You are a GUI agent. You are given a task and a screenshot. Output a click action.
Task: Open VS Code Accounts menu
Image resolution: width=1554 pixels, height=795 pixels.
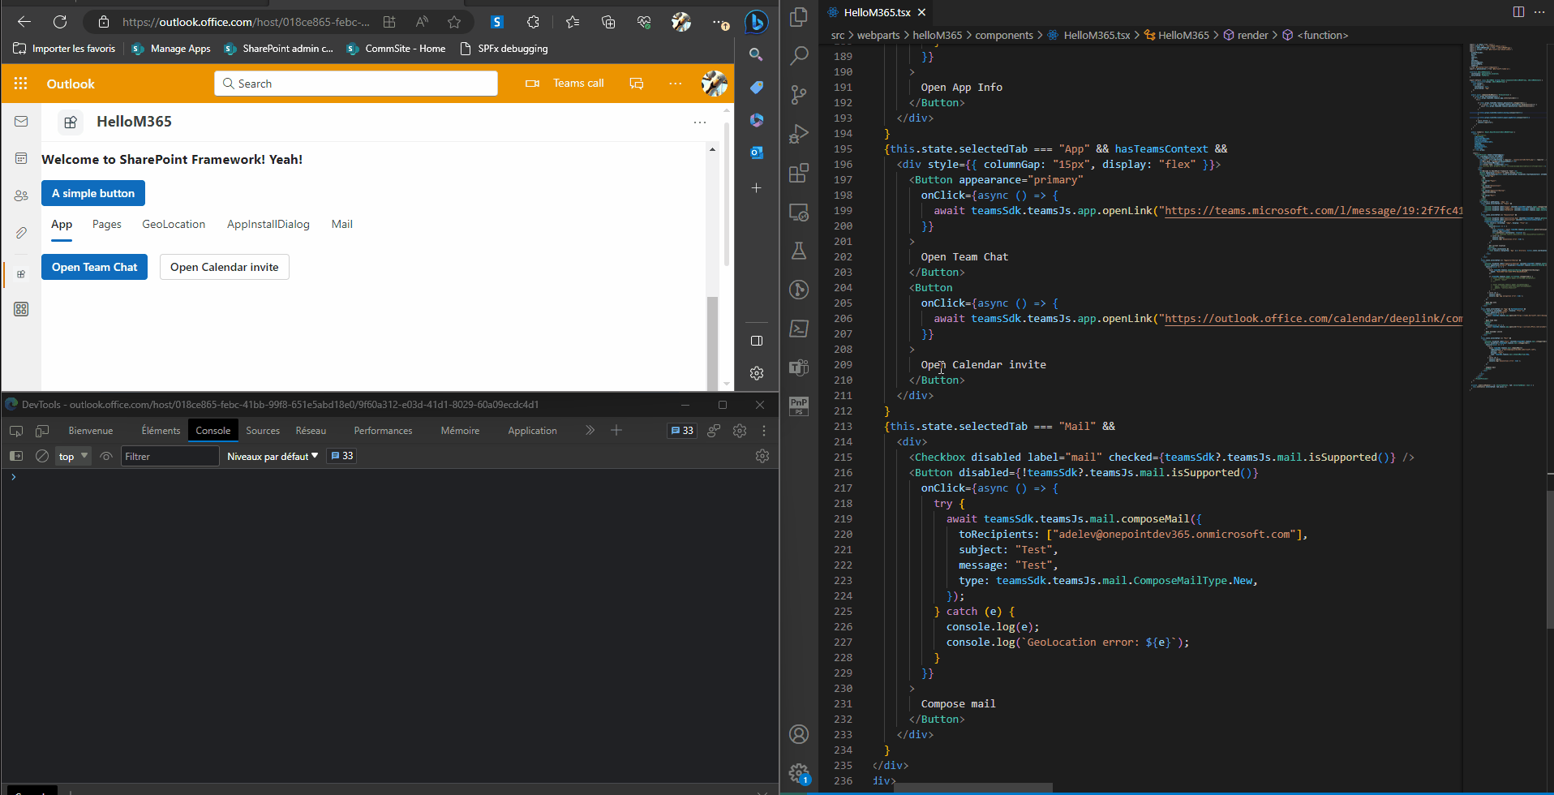[799, 734]
